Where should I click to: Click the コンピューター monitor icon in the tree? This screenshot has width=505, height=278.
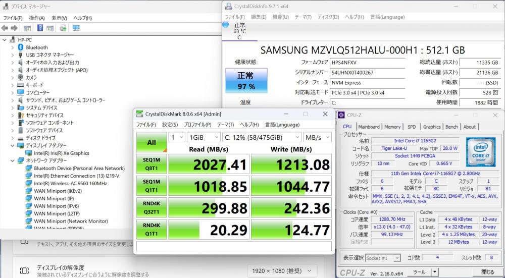pos(21,93)
